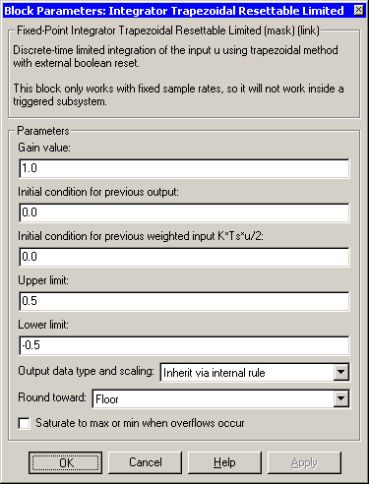This screenshot has width=369, height=484.
Task: Click the Gain value label
Action: (x=44, y=148)
